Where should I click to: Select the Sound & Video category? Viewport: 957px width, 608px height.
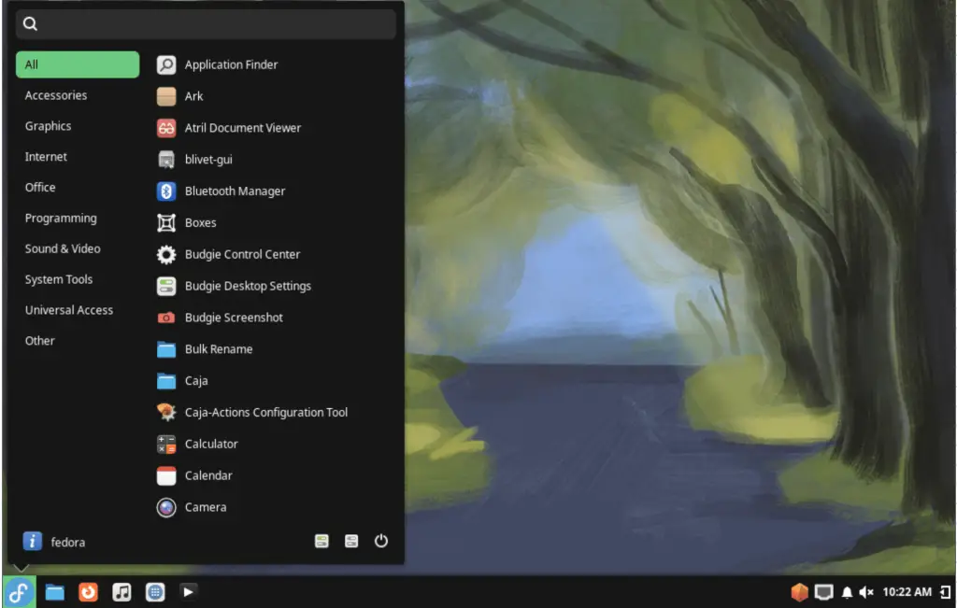pyautogui.click(x=78, y=248)
